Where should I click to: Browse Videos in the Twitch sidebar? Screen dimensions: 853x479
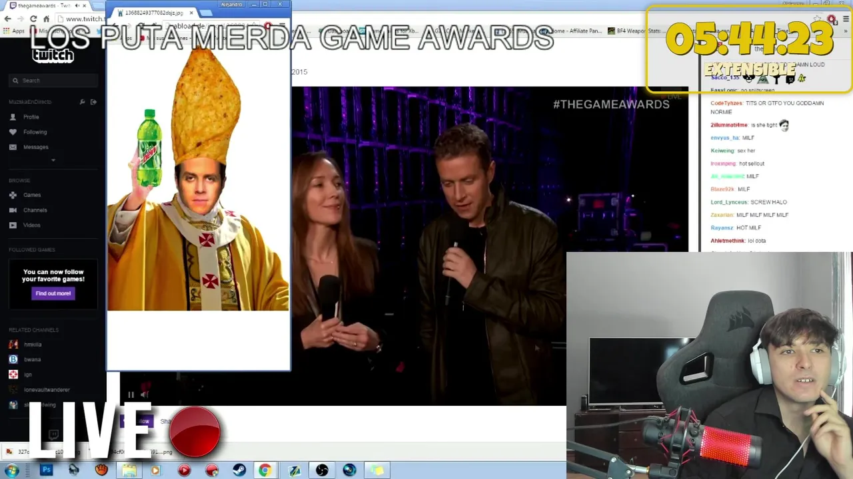[x=31, y=225]
